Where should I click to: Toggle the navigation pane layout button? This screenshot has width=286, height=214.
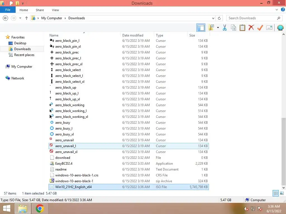pyautogui.click(x=201, y=28)
